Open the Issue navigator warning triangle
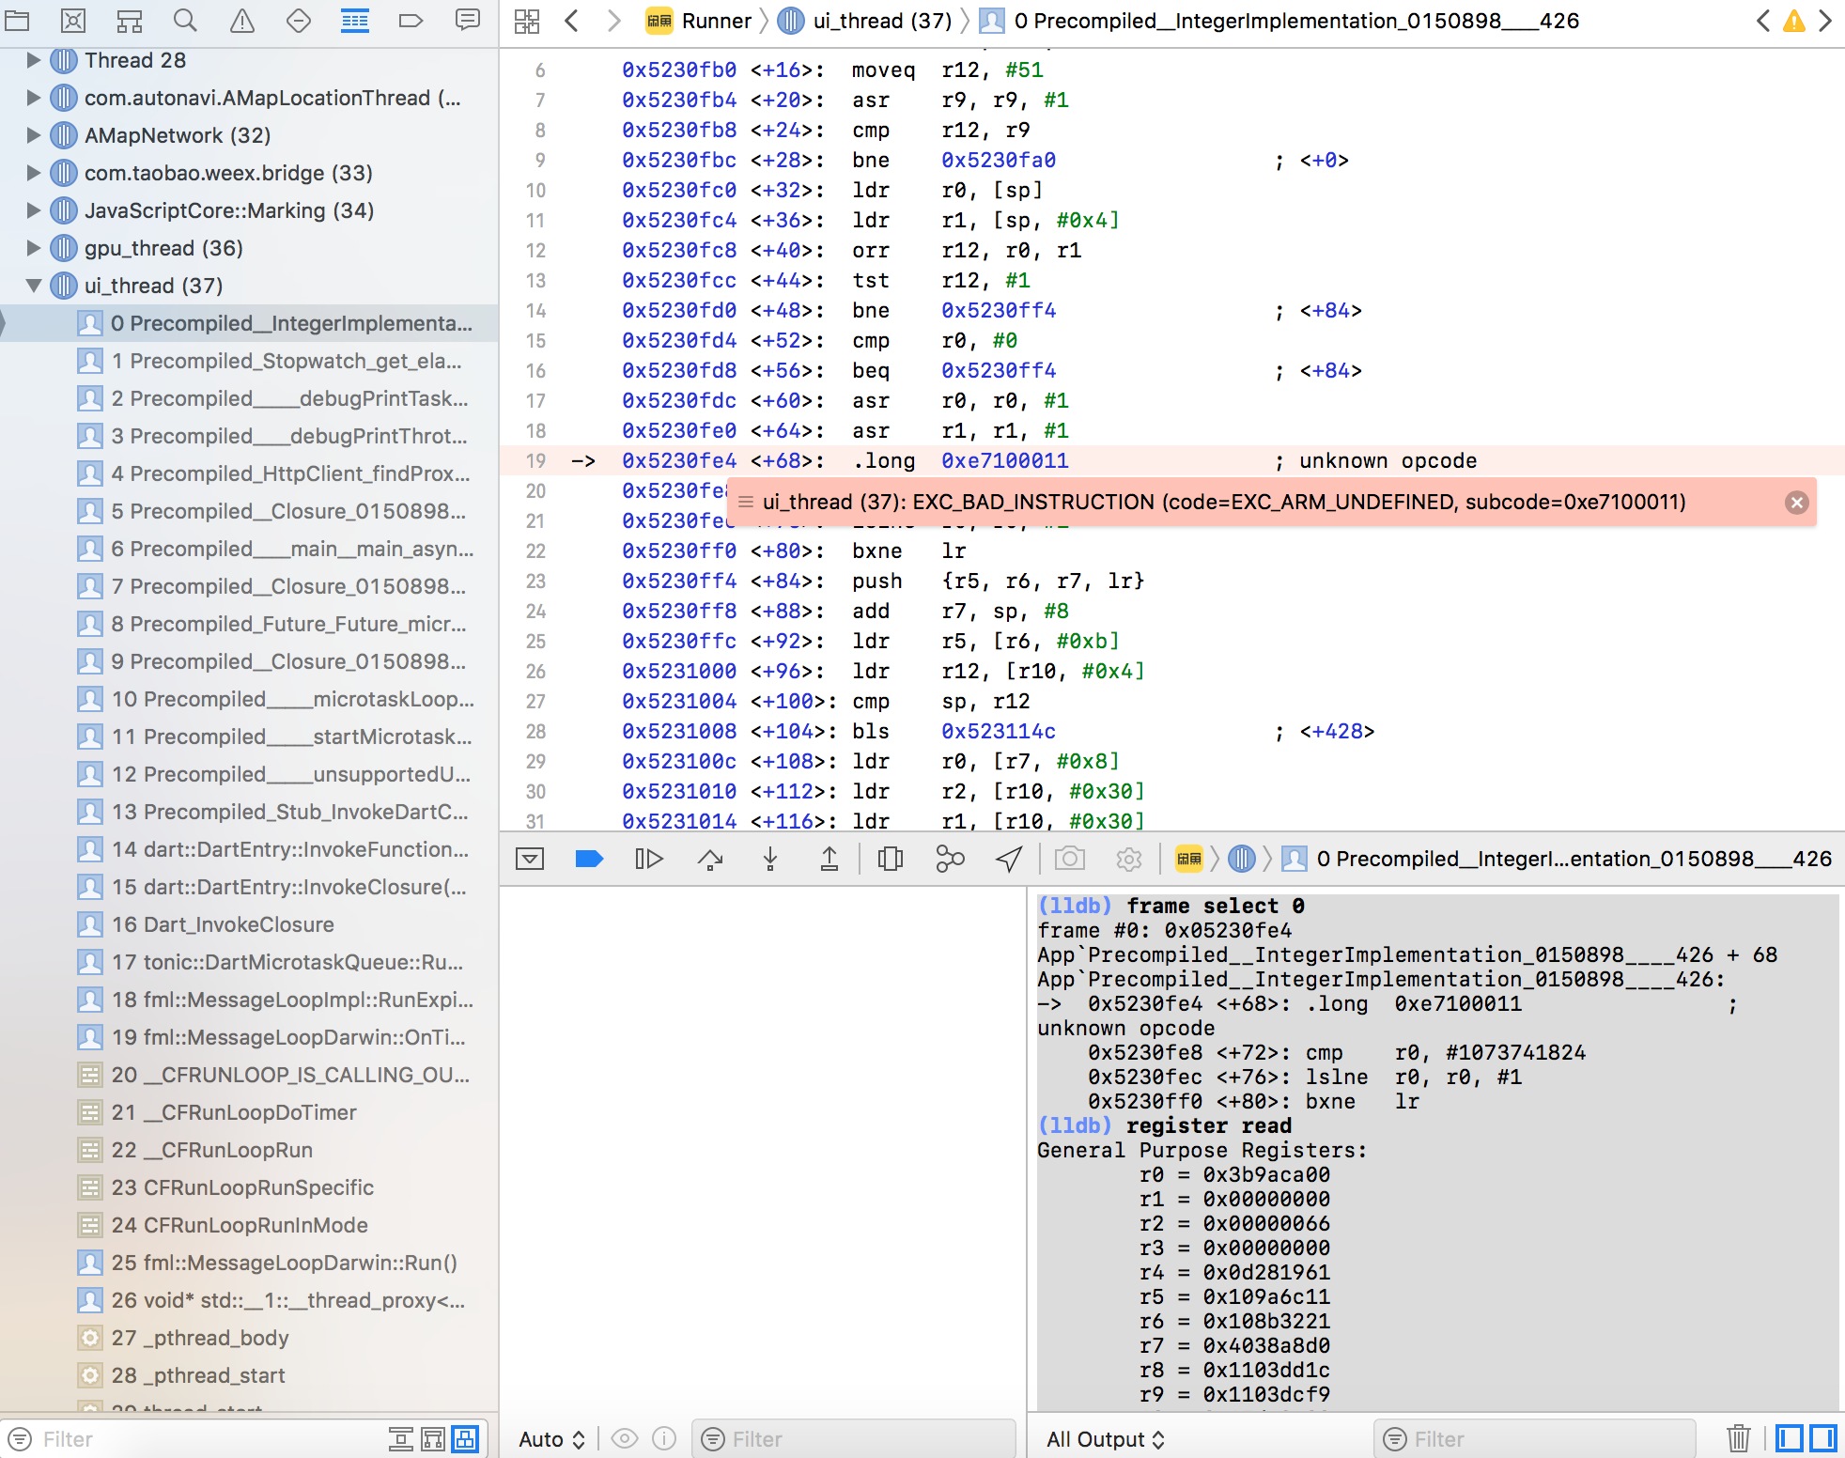The image size is (1845, 1458). tap(241, 20)
